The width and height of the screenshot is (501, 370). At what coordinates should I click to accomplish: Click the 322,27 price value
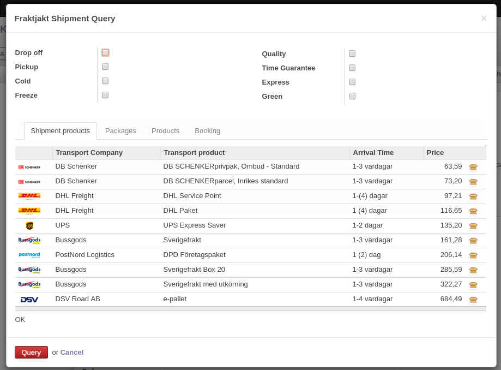click(x=451, y=284)
